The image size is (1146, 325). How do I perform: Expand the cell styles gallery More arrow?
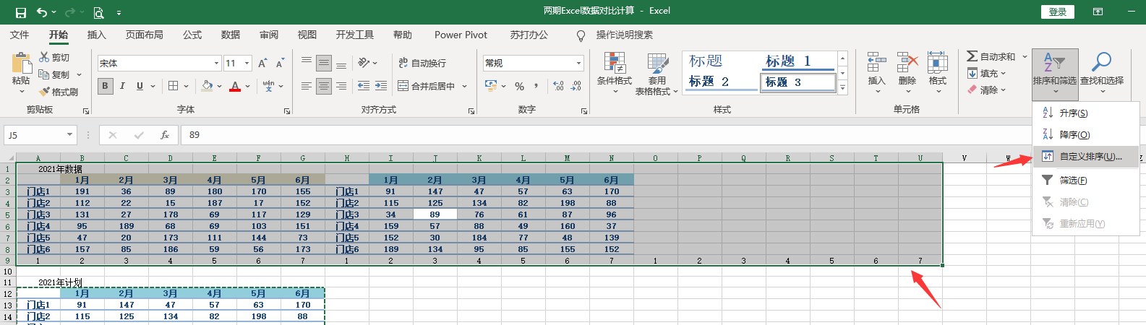pos(842,87)
